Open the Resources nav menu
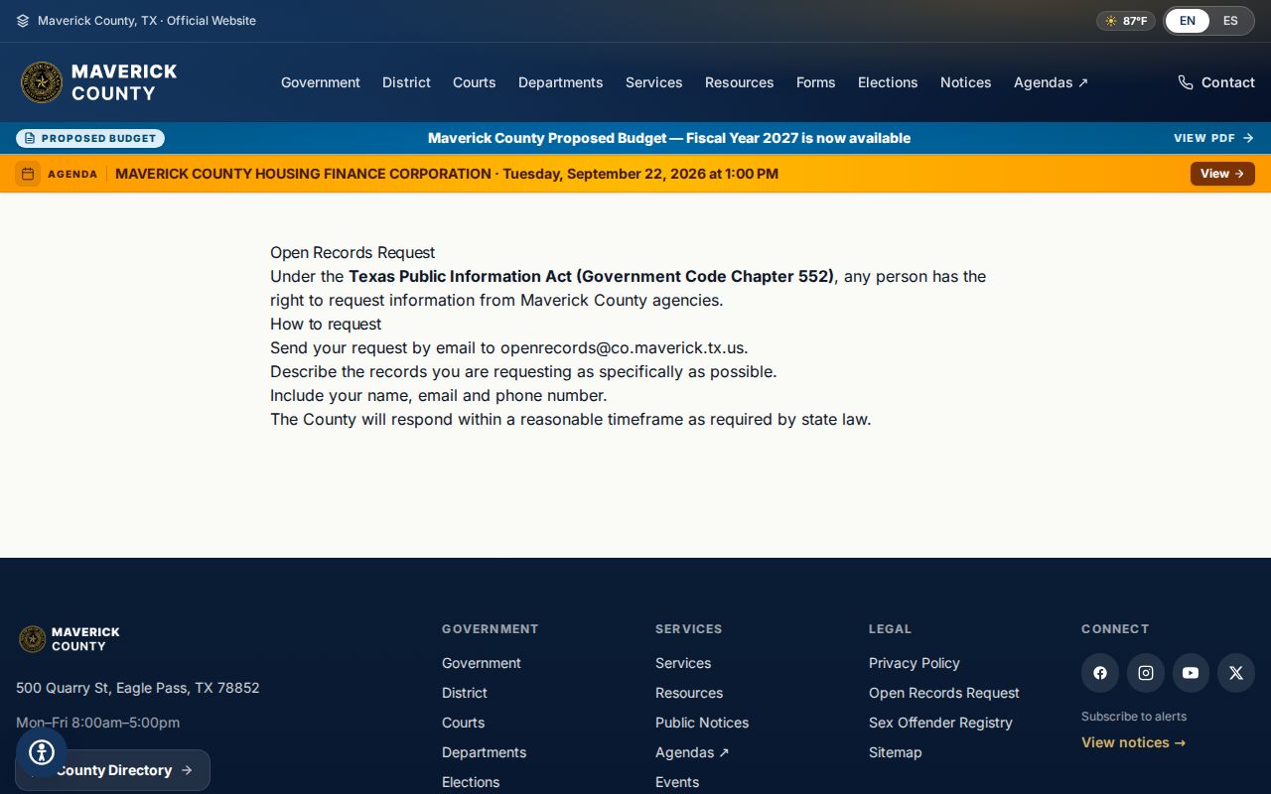 (x=740, y=82)
